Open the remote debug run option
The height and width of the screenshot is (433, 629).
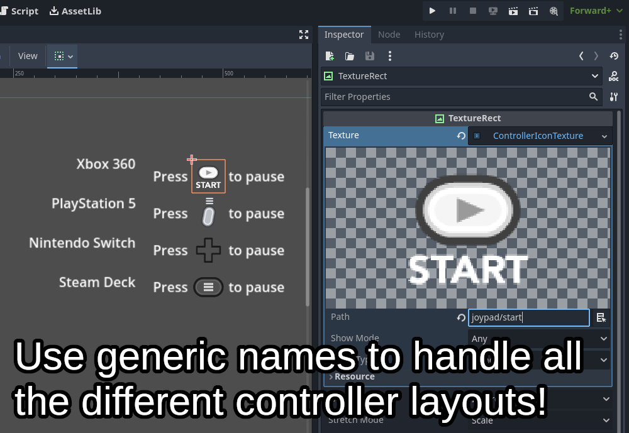pyautogui.click(x=493, y=11)
